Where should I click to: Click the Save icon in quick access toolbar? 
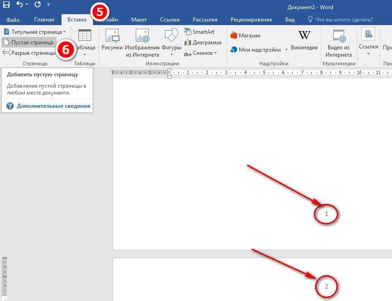tap(6, 4)
